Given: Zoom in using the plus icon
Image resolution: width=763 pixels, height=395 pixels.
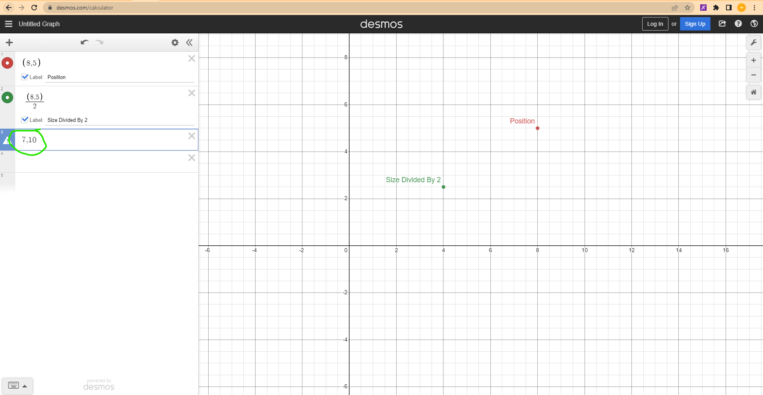Looking at the screenshot, I should pos(753,60).
